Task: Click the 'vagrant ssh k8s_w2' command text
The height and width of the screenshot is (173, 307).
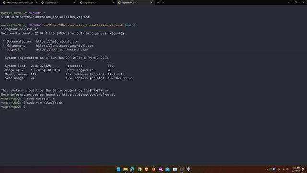Action: coord(22,29)
